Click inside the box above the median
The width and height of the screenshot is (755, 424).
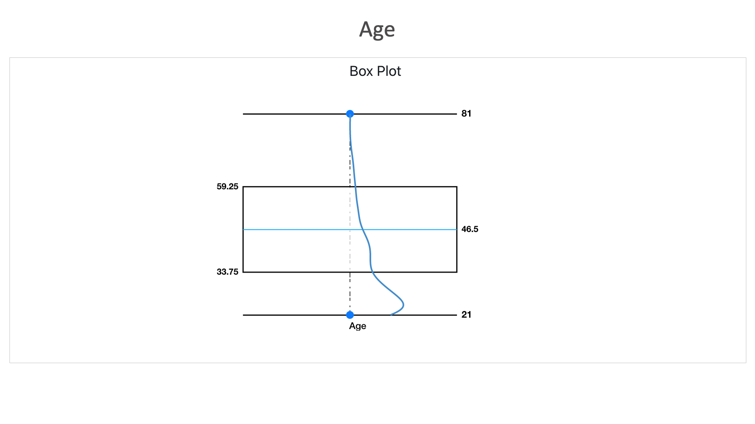tap(299, 208)
